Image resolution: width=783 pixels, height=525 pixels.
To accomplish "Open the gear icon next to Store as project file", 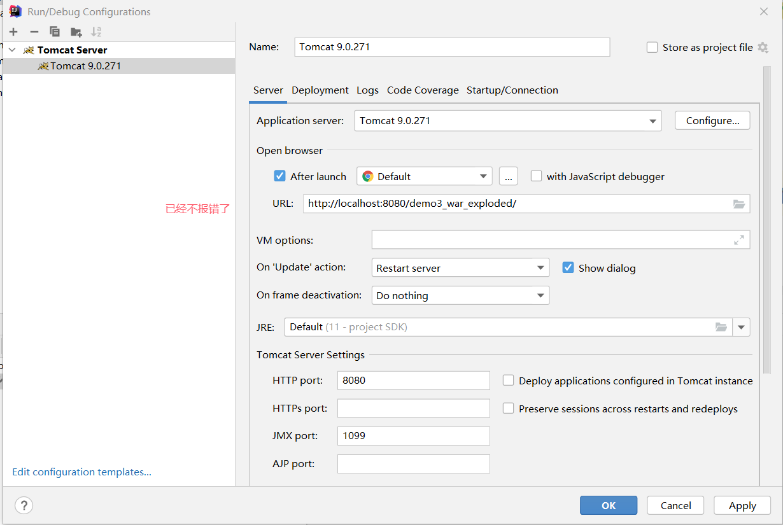I will click(x=763, y=48).
